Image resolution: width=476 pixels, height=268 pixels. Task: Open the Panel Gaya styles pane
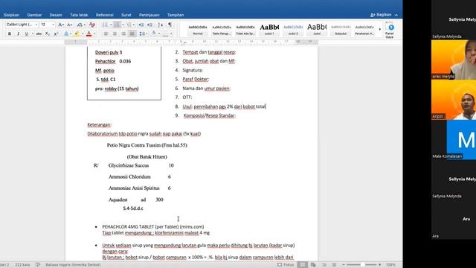(x=390, y=31)
